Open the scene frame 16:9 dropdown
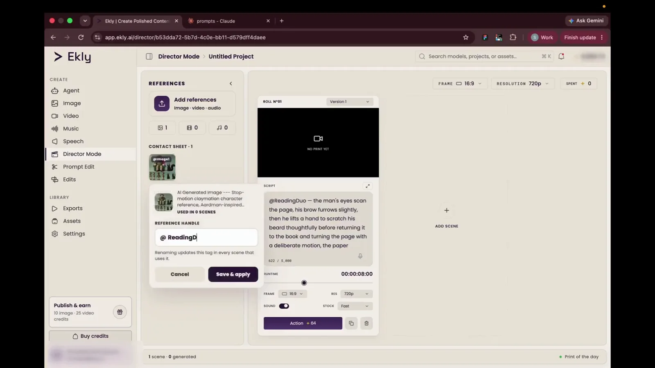655x368 pixels. tap(292, 294)
